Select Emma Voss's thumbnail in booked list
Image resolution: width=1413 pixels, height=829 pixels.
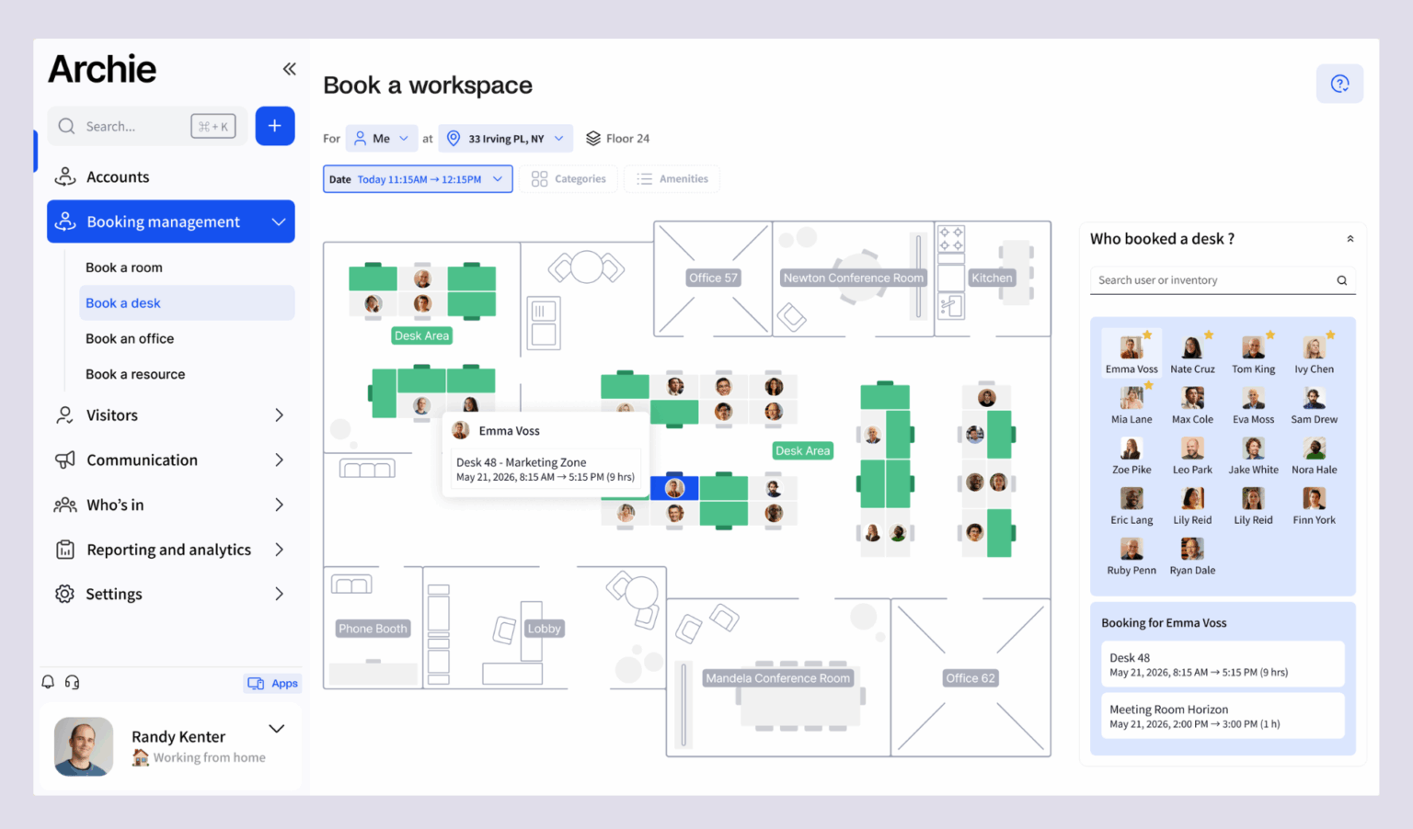[x=1131, y=347]
